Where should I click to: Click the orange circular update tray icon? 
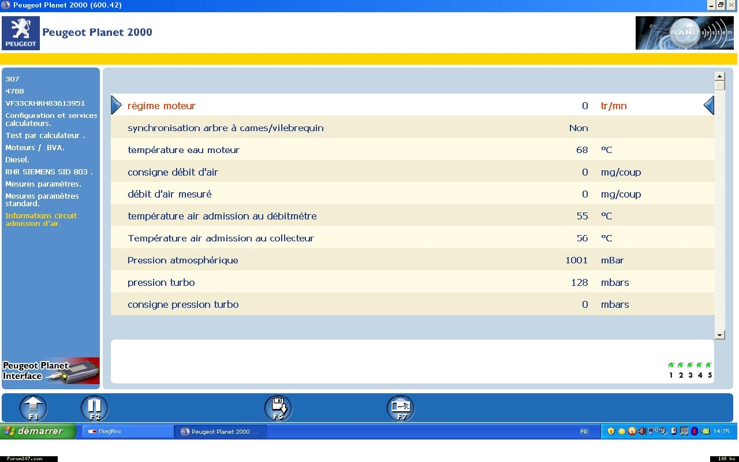click(632, 431)
